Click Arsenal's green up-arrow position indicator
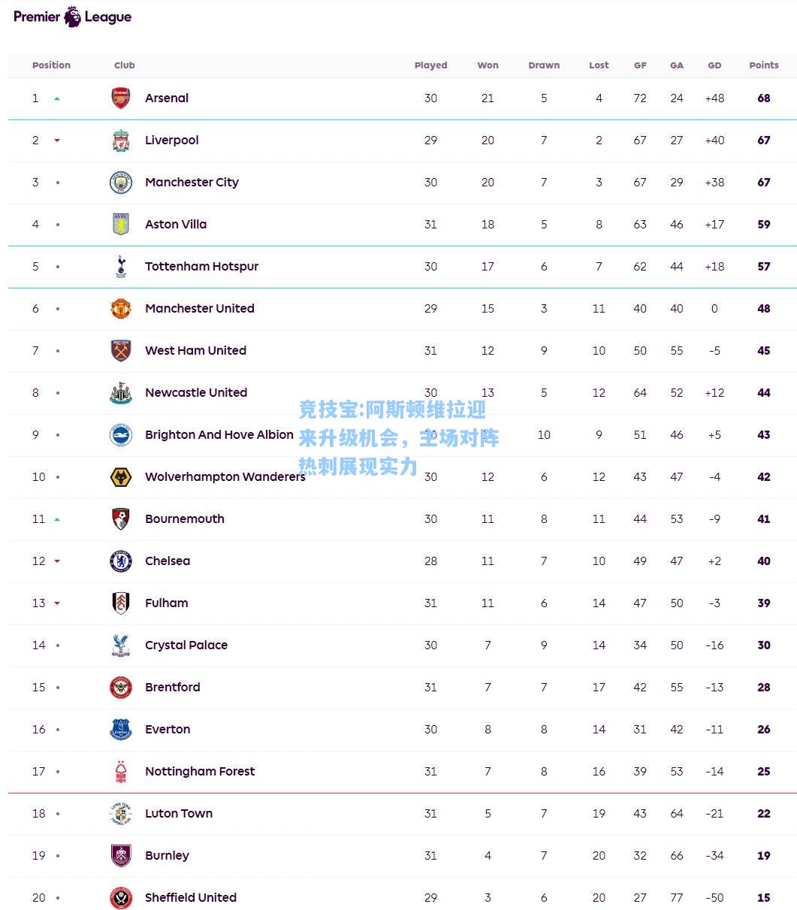Viewport: 797px width, 910px height. [57, 98]
